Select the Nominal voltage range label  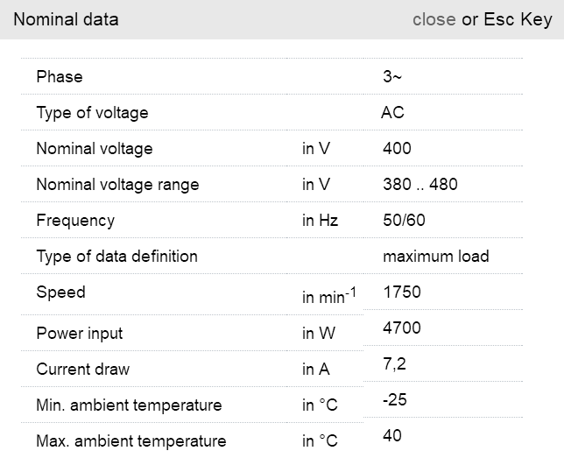(x=117, y=185)
